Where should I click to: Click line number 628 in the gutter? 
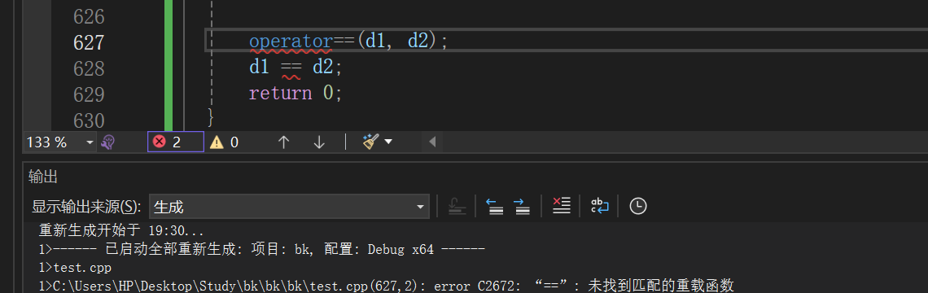[88, 68]
